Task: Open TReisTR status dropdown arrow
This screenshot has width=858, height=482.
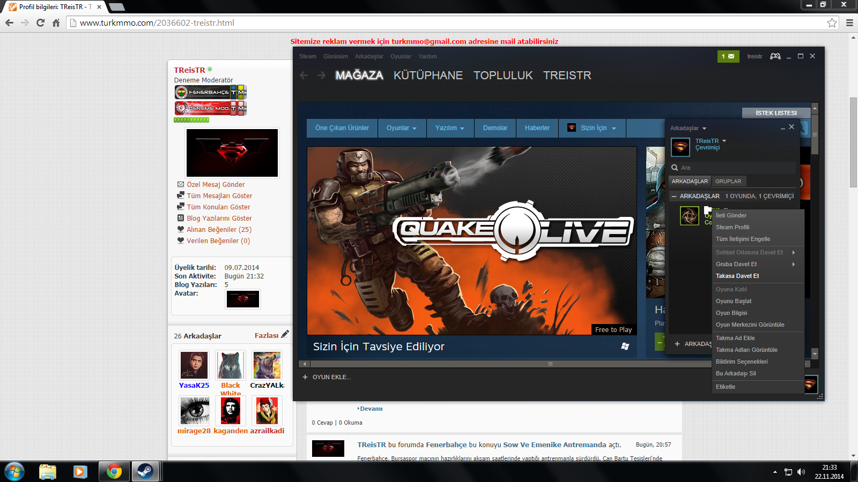Action: (x=724, y=141)
